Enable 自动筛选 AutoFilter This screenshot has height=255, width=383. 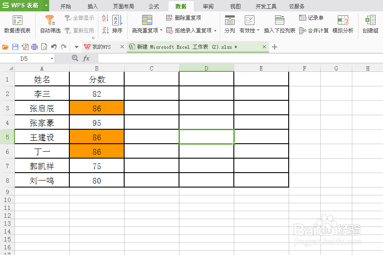49,24
